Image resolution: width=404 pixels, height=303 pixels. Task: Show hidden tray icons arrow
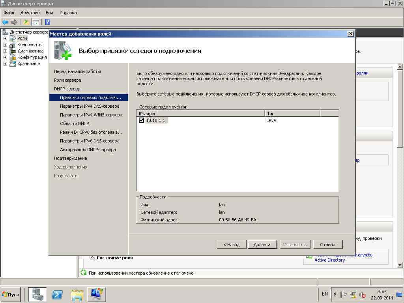pyautogui.click(x=335, y=294)
